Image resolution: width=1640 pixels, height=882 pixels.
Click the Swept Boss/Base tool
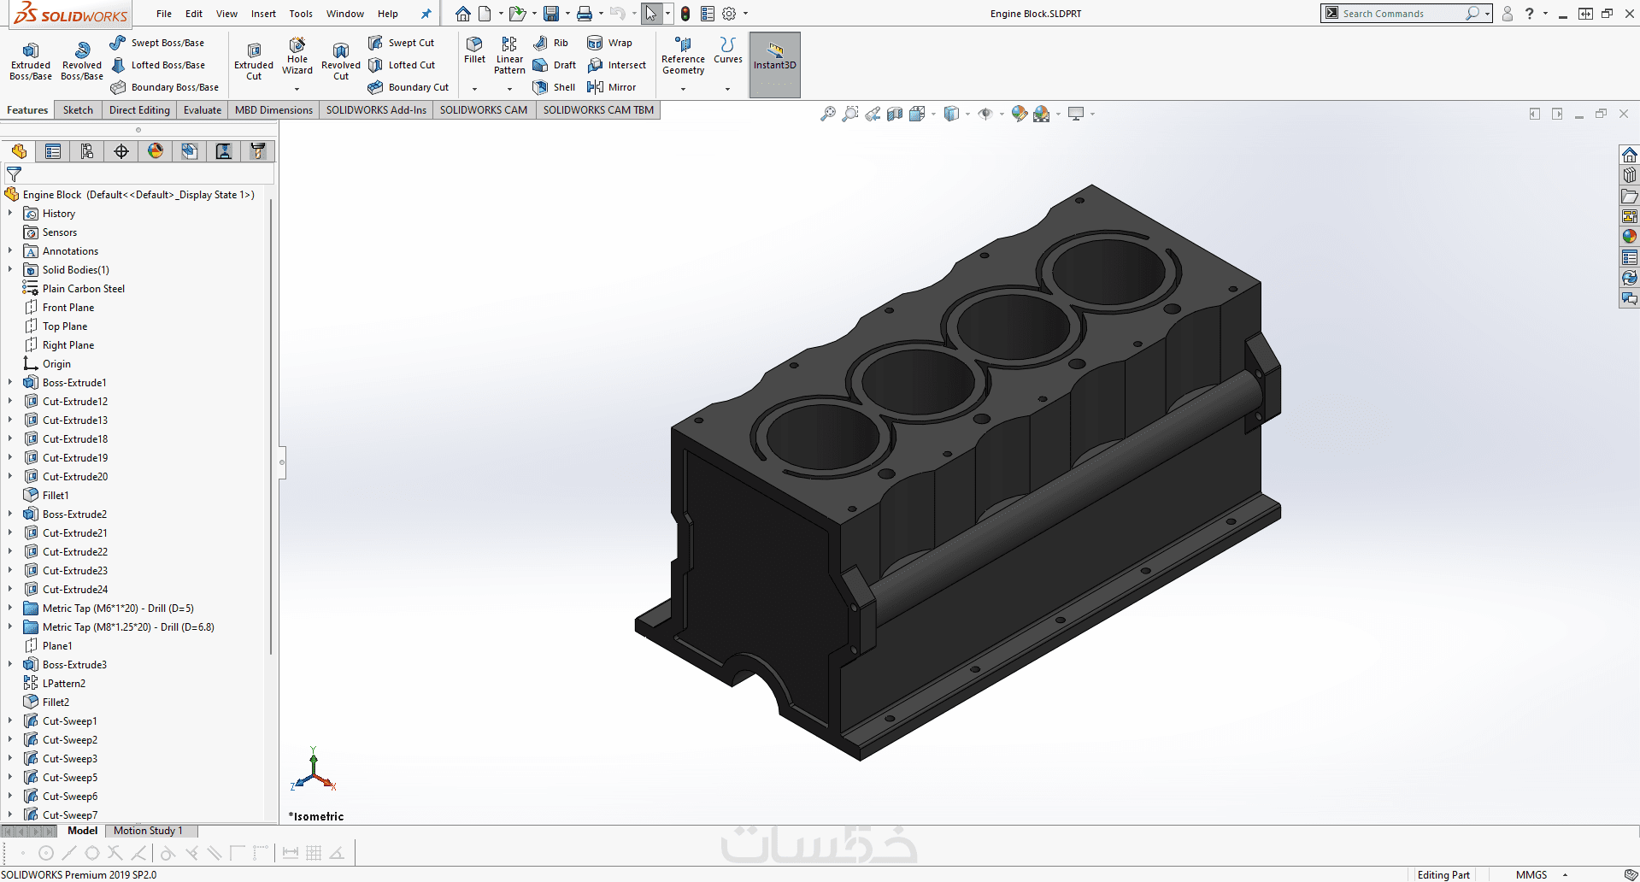pyautogui.click(x=156, y=43)
